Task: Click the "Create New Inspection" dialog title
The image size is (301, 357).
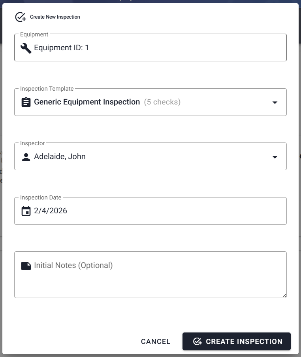Action: point(55,17)
